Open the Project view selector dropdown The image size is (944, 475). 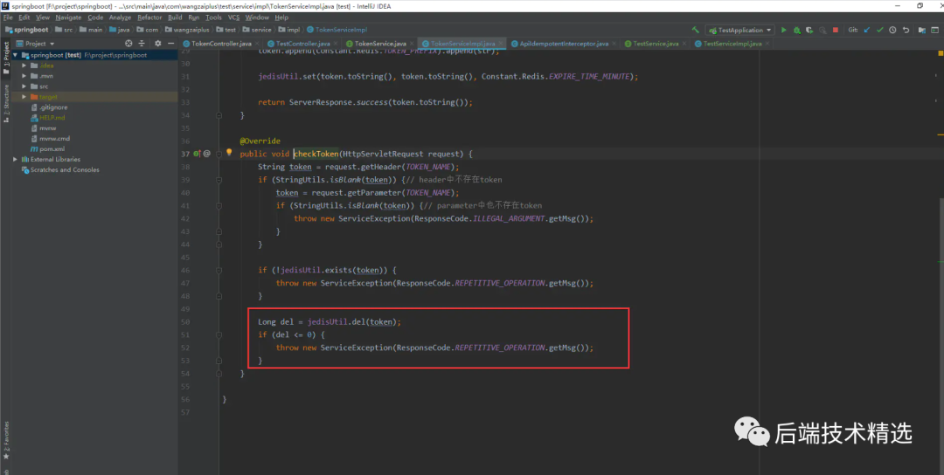(x=36, y=44)
